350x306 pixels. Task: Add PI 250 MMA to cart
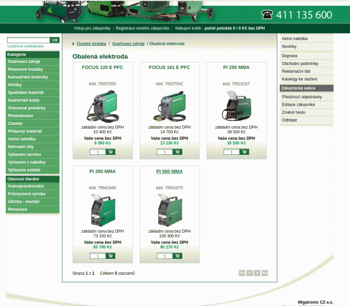pyautogui.click(x=244, y=152)
